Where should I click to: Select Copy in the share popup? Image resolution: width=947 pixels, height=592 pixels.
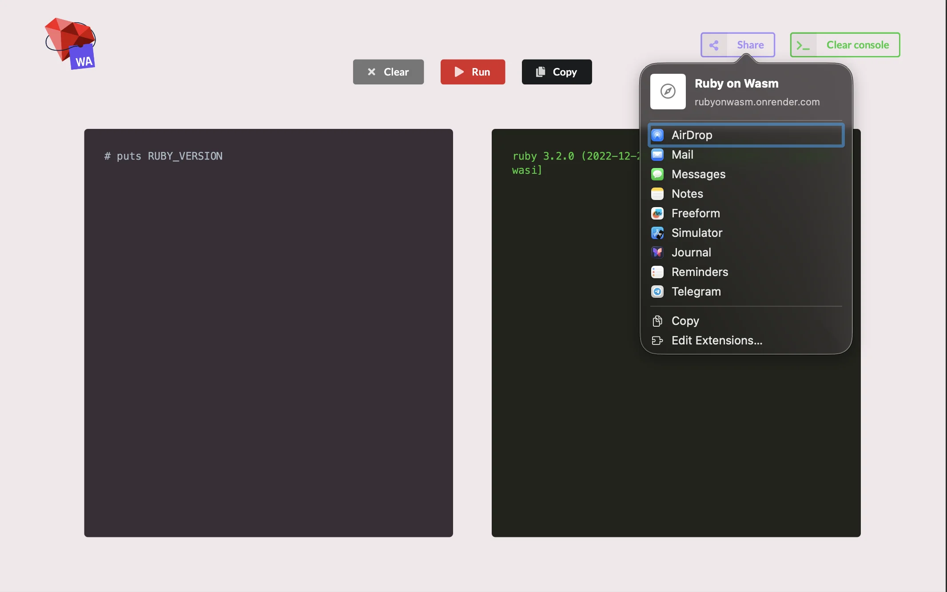click(685, 321)
